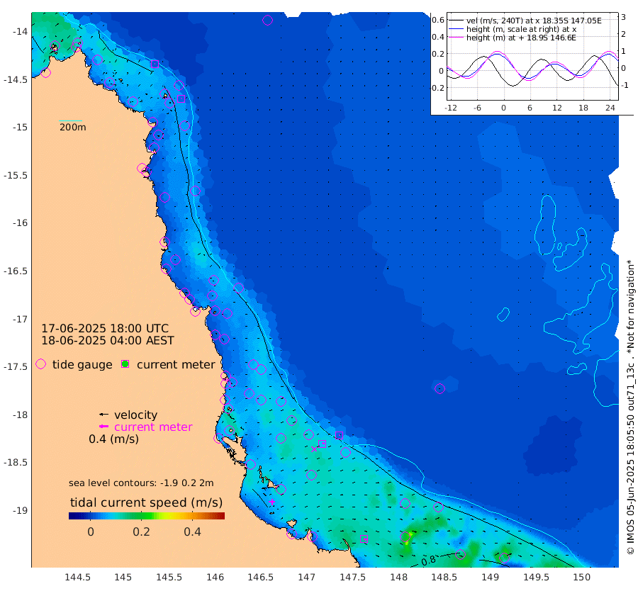Image resolution: width=638 pixels, height=591 pixels.
Task: Click the cyan 200m scale line
Action: [x=70, y=120]
